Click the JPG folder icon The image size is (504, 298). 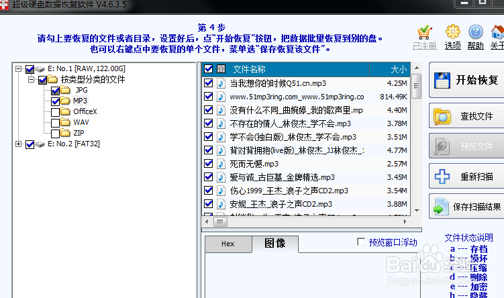[65, 90]
